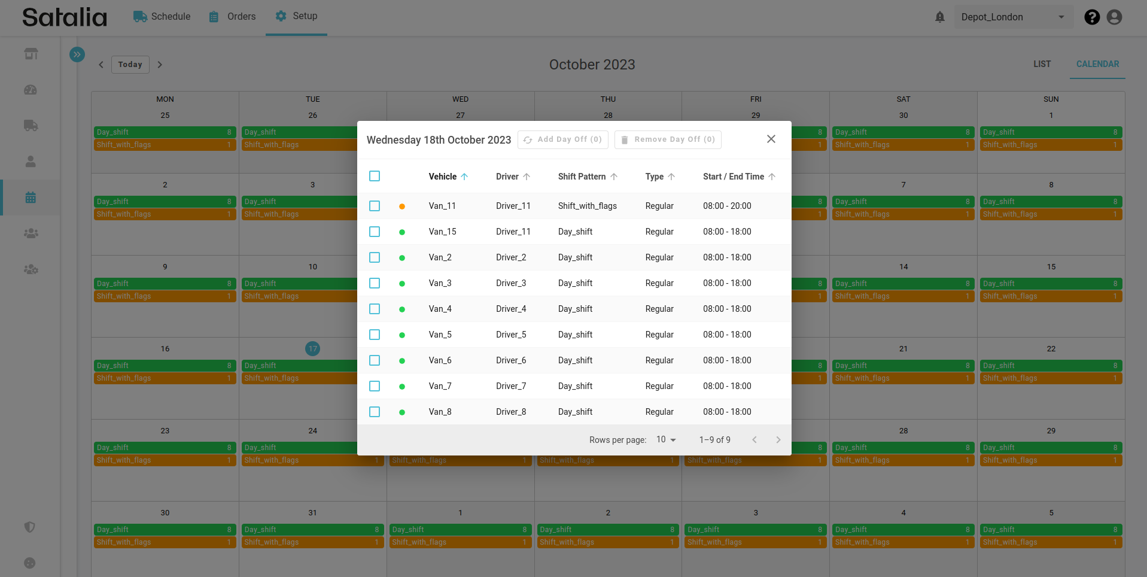Expand the rows per page dropdown

pyautogui.click(x=666, y=439)
